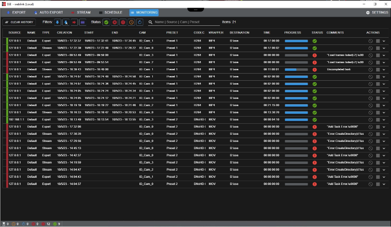
Task: Open the Schedule tab
Action: [x=110, y=12]
